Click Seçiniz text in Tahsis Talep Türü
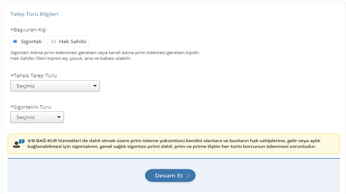 click(x=25, y=86)
